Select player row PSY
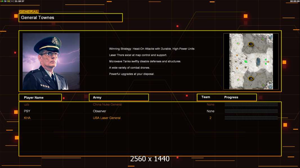300x168 pixels. [150, 111]
